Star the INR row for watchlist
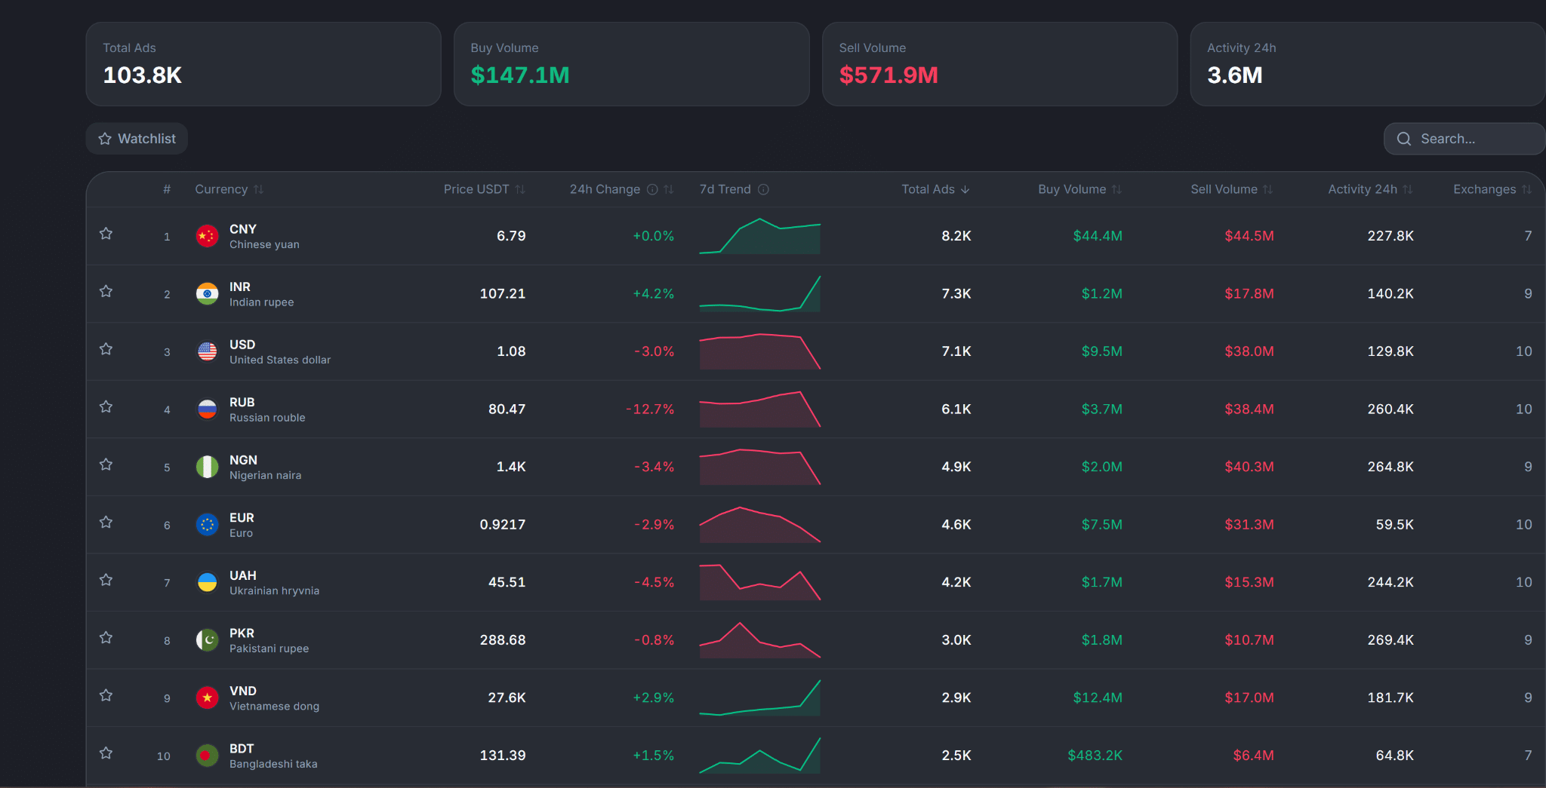This screenshot has height=788, width=1546. coord(106,291)
